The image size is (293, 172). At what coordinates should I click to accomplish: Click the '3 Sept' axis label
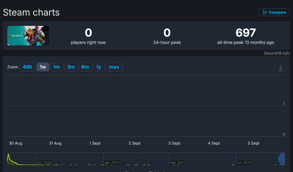(x=174, y=143)
